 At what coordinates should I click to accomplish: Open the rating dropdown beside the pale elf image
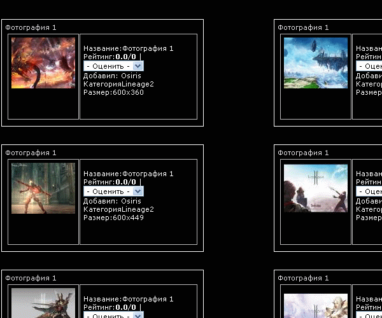tap(369, 315)
